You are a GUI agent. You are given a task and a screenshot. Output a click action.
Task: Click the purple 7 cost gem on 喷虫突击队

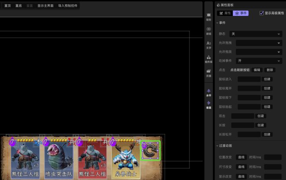(x=46, y=141)
